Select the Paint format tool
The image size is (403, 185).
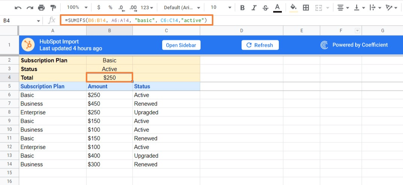click(53, 8)
